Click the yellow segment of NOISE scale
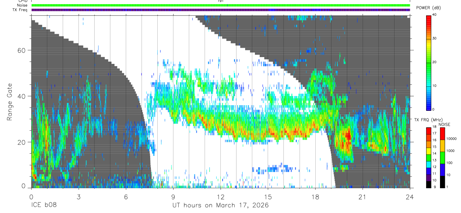Viewport: 461px width, 213px height. [x=442, y=145]
